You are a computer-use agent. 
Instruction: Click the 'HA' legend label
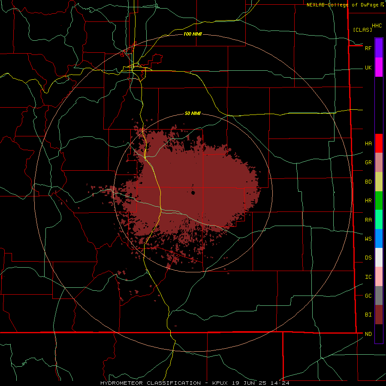coord(368,143)
